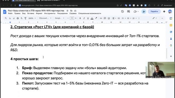Viewport: 175px width, 98px height.
Task: Open the Tasks side panel icon
Action: [x=171, y=32]
